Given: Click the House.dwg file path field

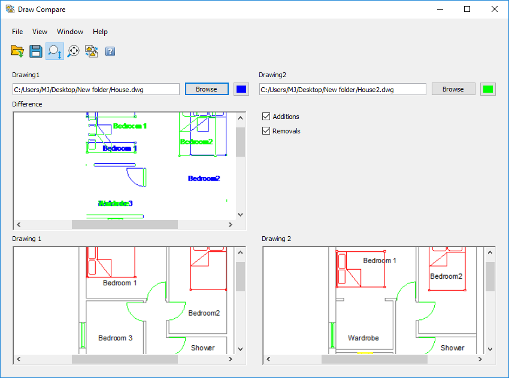Looking at the screenshot, I should pos(96,89).
